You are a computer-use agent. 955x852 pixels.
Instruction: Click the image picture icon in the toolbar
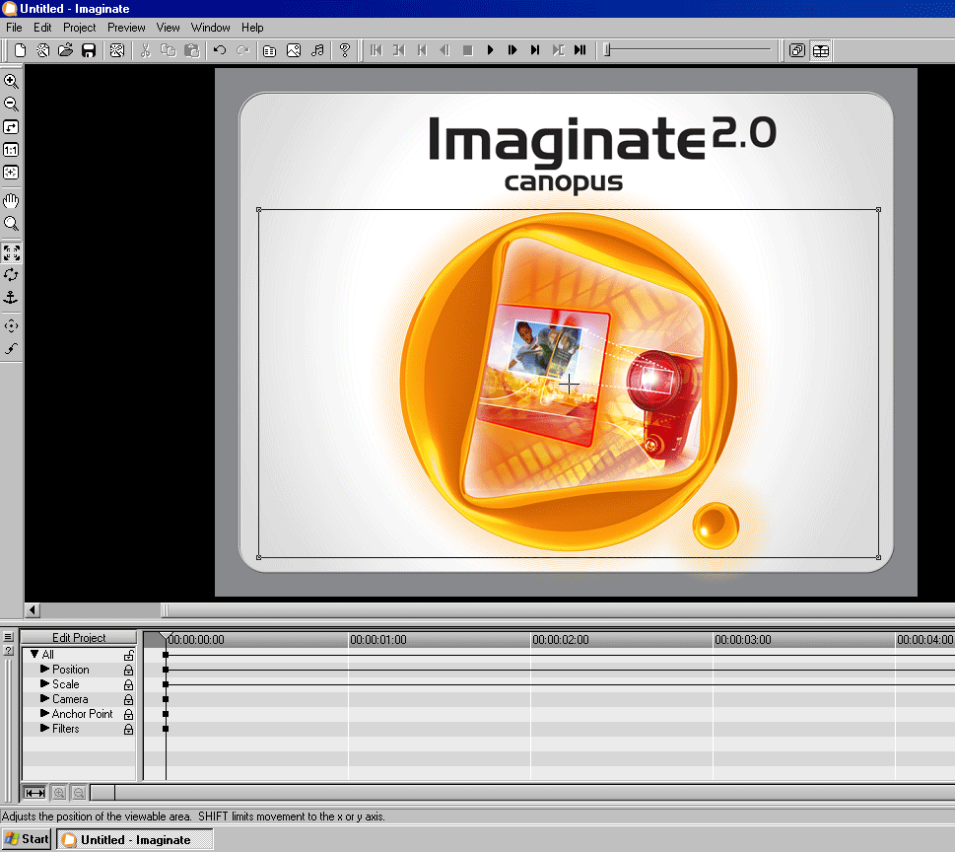pyautogui.click(x=294, y=50)
